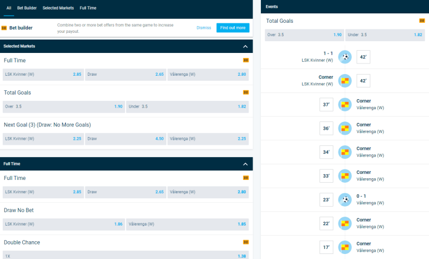Image resolution: width=429 pixels, height=259 pixels.
Task: Select Over 3.5 at 1.90 in Events panel
Action: tap(304, 35)
